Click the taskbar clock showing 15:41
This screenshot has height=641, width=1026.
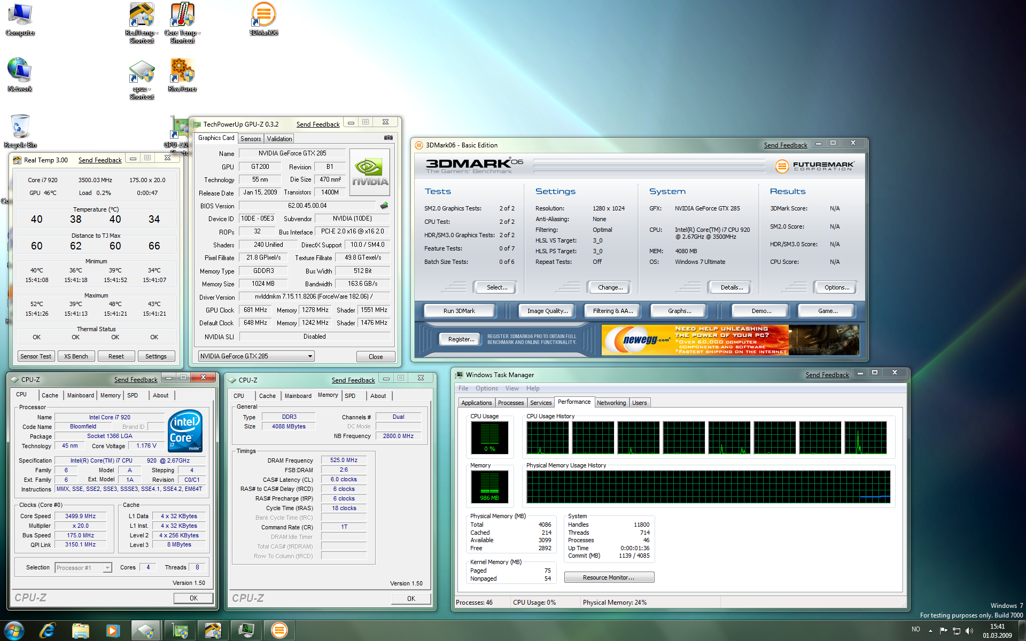997,631
